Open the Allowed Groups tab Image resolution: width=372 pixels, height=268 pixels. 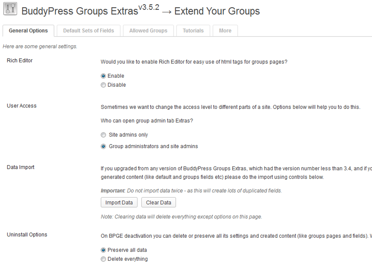point(148,31)
